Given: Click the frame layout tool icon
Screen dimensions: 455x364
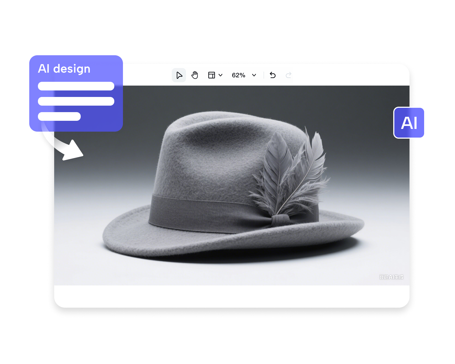Looking at the screenshot, I should point(211,75).
